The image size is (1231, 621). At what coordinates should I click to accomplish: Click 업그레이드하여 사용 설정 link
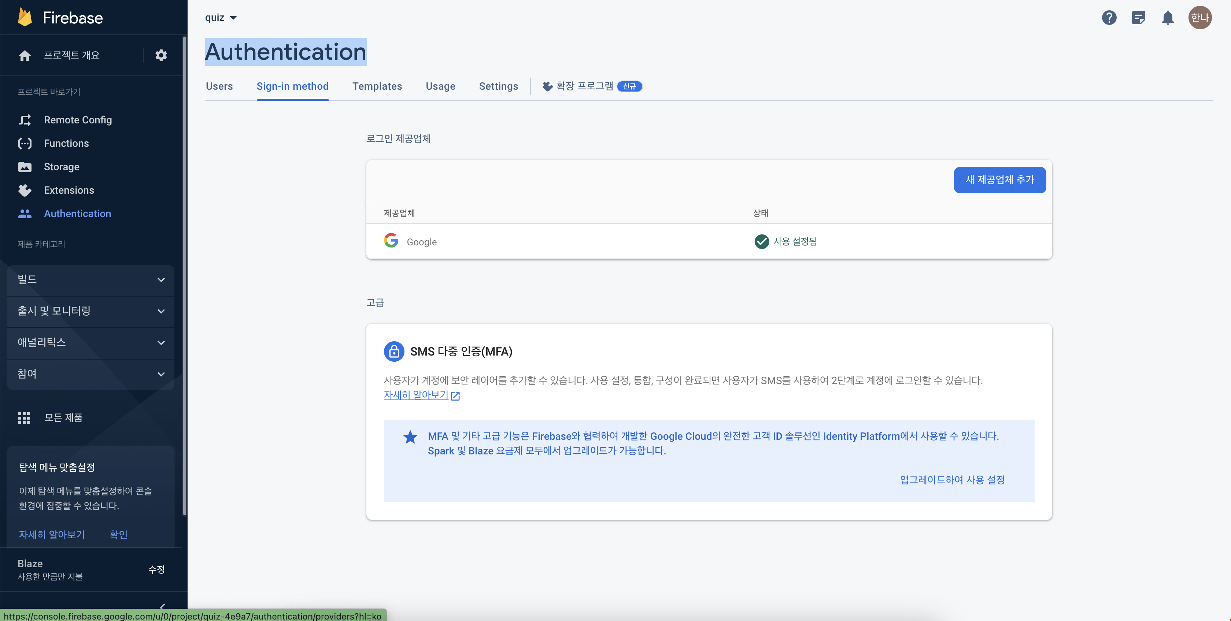coord(952,480)
